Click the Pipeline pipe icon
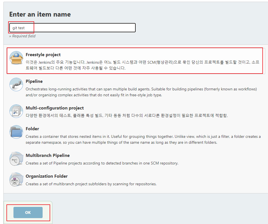The height and width of the screenshot is (224, 268). [x=16, y=84]
